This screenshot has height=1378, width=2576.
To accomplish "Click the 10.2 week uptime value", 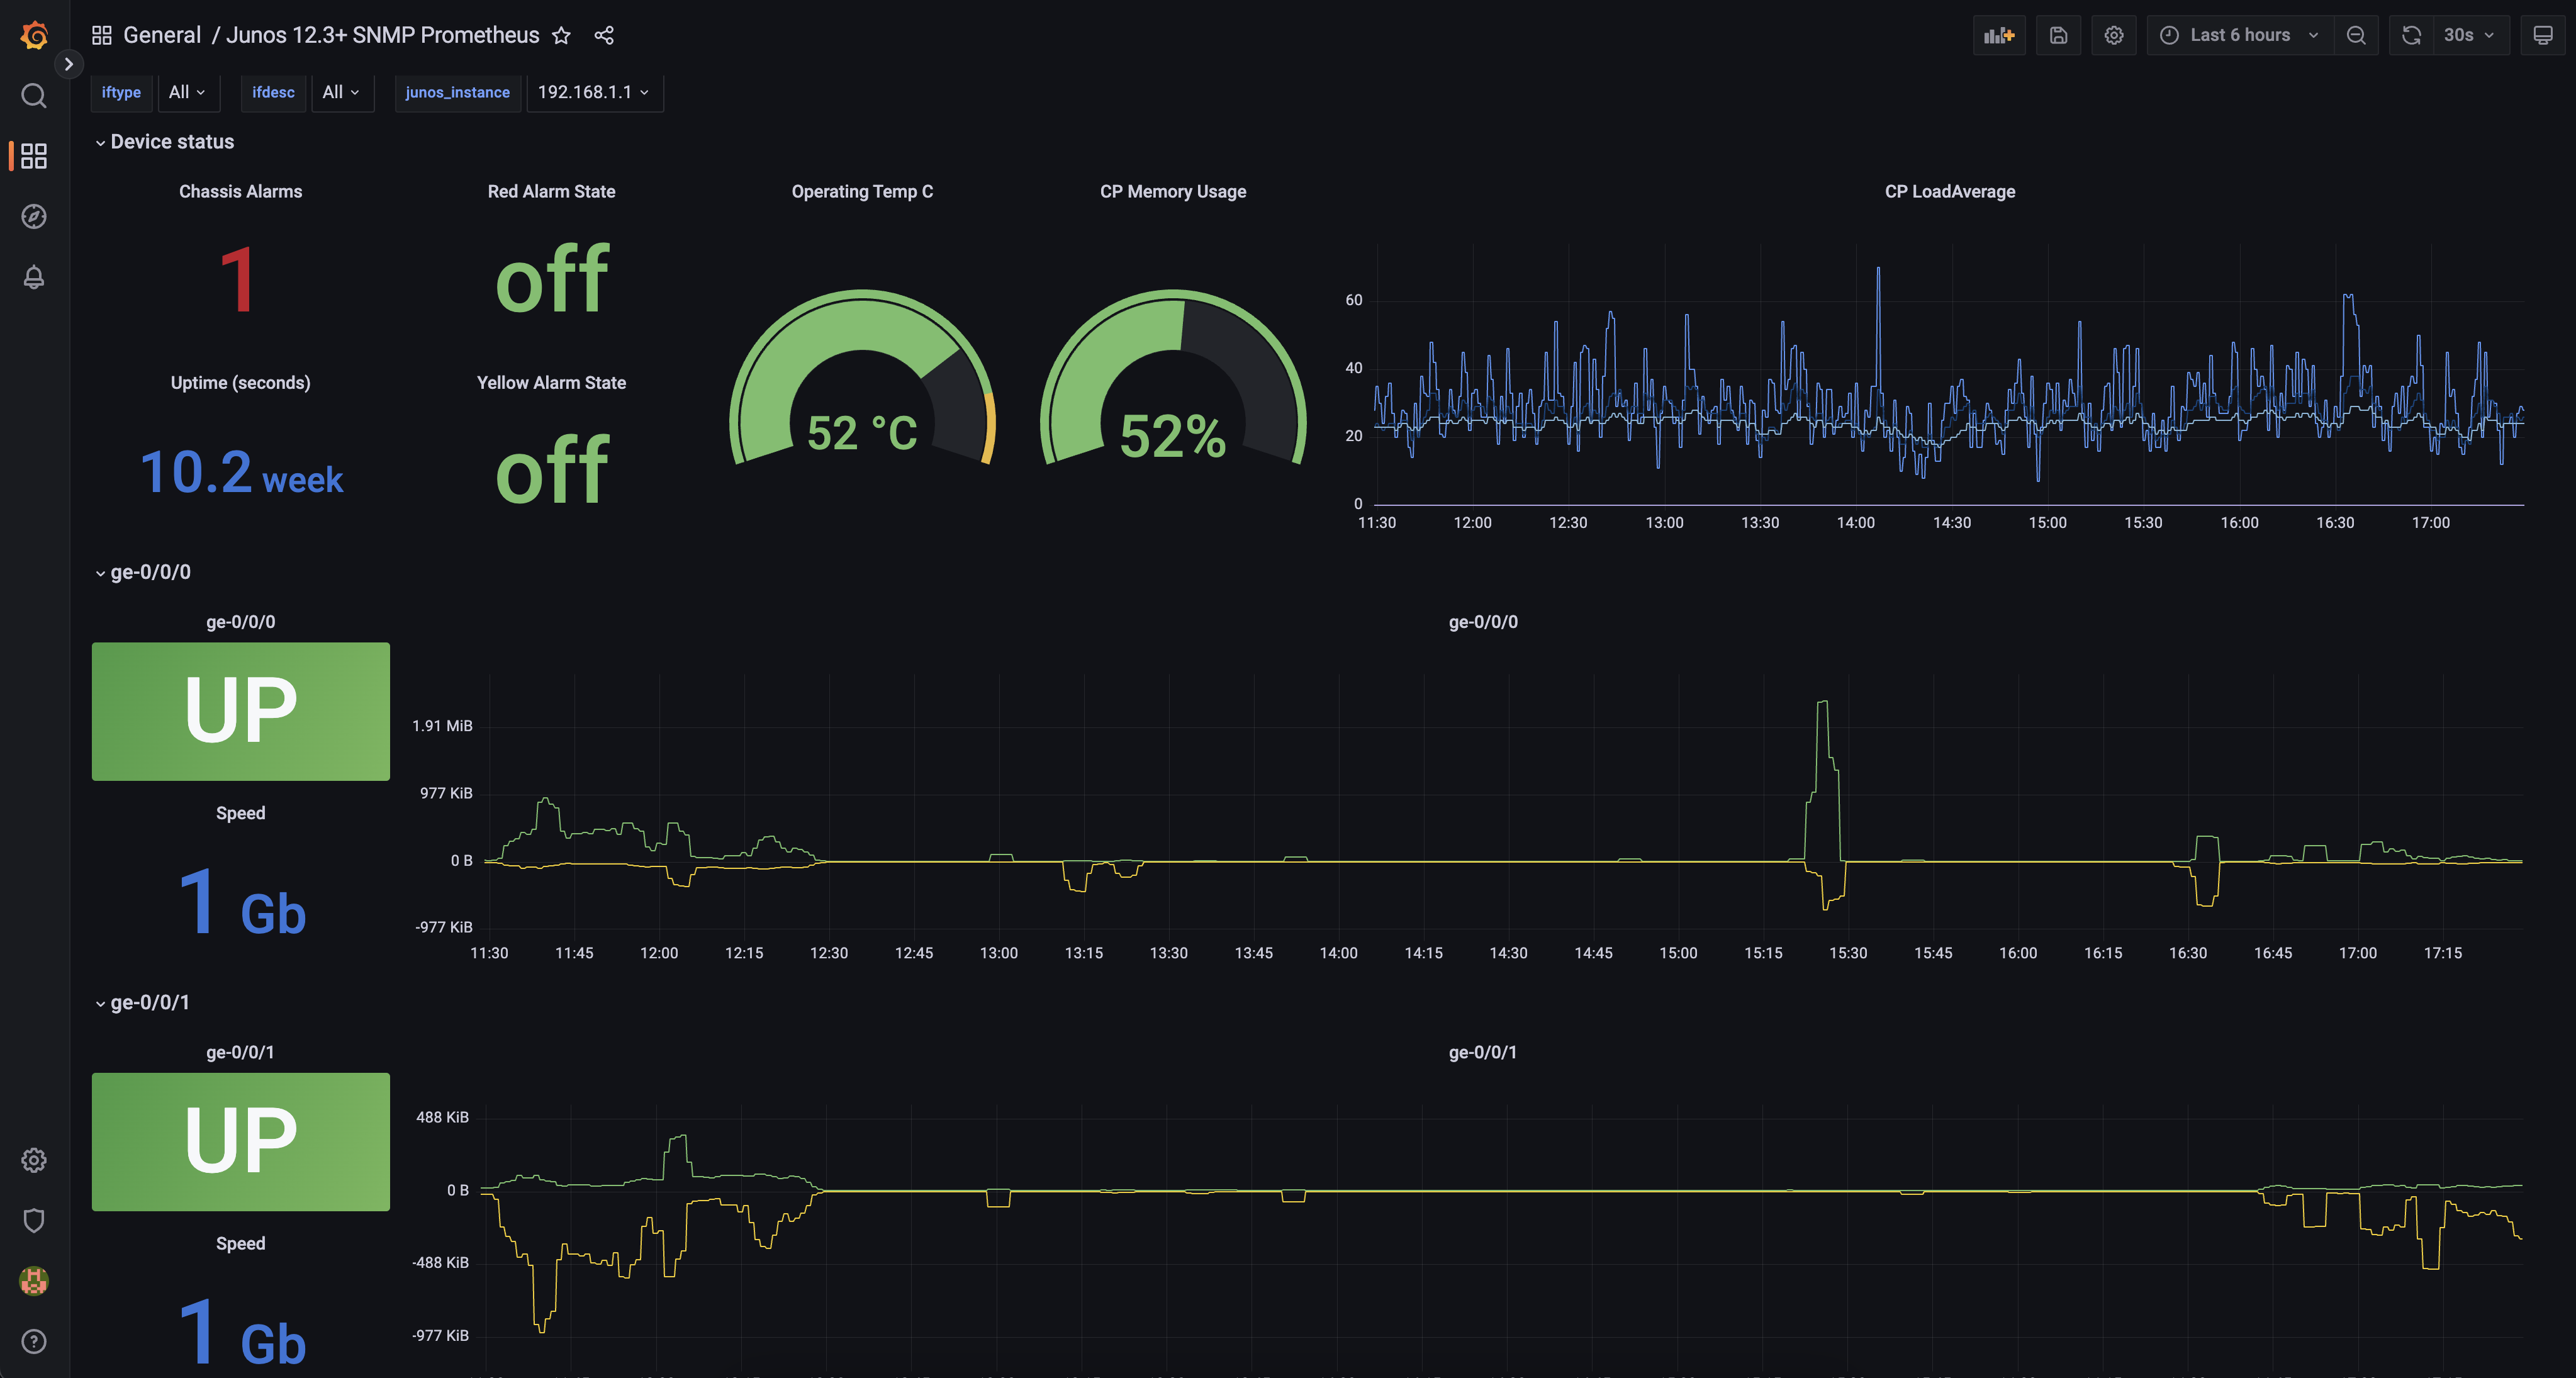I will coord(241,472).
